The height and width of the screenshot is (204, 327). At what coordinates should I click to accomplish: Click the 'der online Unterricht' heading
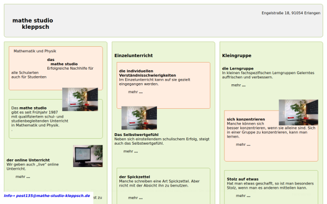[x=28, y=160]
